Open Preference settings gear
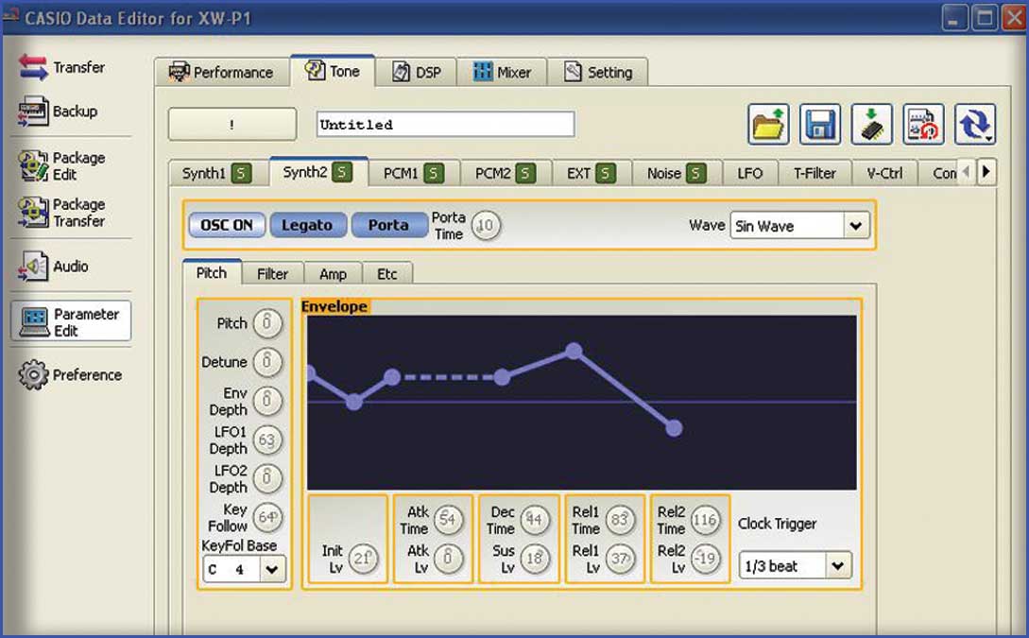Screen dimensions: 1029x638 click(70, 375)
